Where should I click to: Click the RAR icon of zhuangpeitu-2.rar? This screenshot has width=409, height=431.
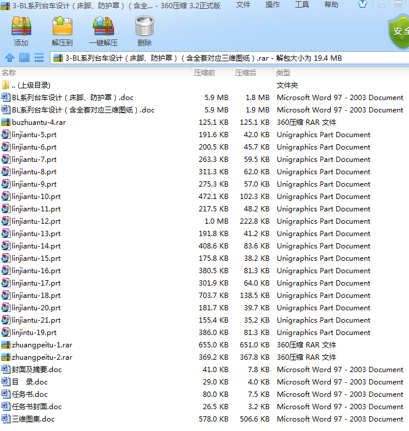[6, 357]
